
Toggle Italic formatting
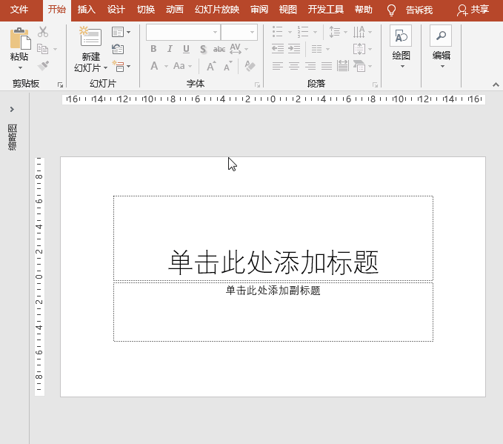pos(170,49)
